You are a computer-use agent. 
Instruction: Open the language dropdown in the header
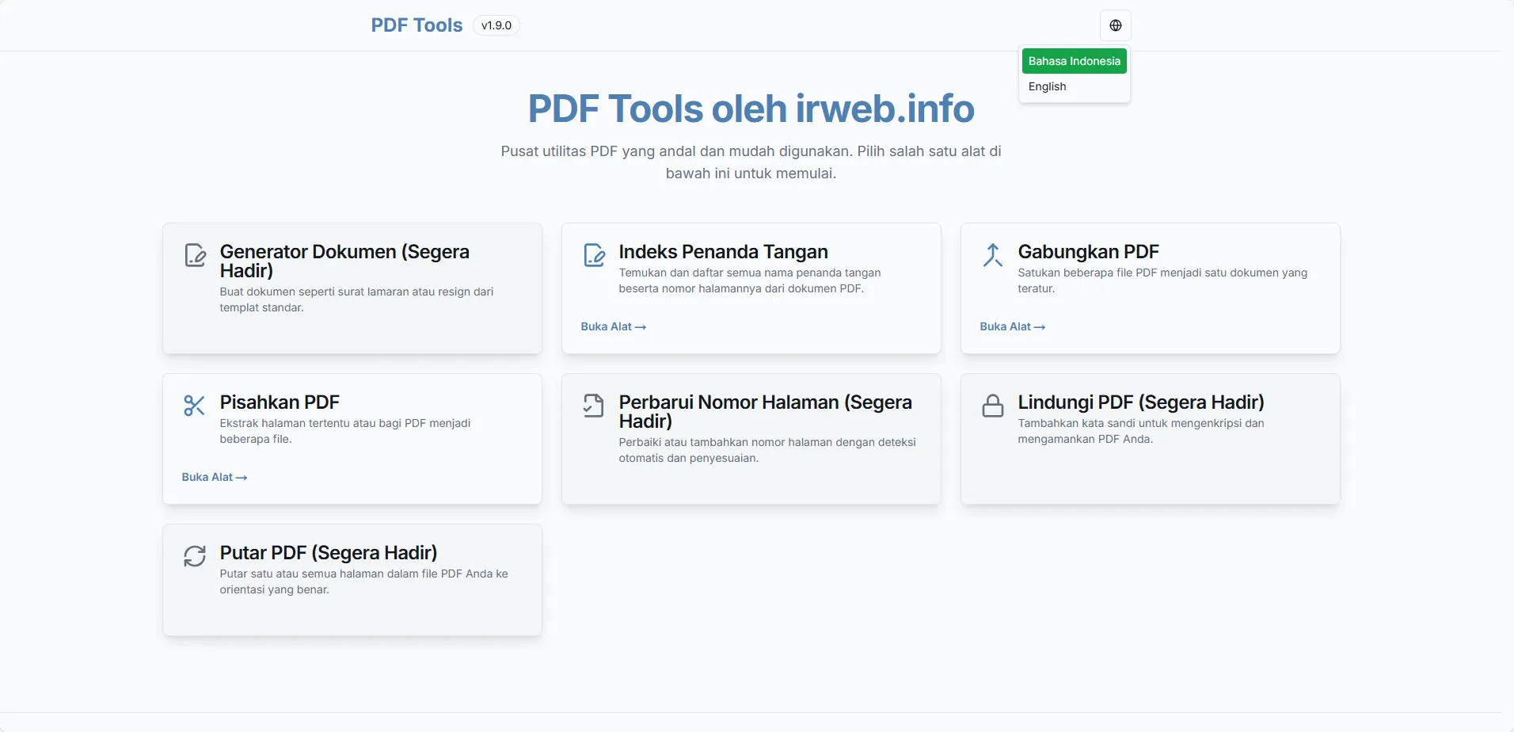[x=1116, y=25]
